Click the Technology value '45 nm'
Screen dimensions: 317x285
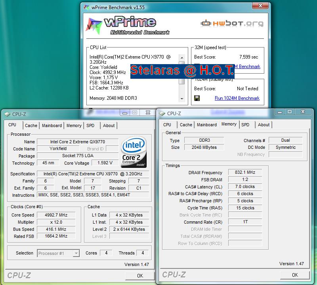tap(48, 163)
